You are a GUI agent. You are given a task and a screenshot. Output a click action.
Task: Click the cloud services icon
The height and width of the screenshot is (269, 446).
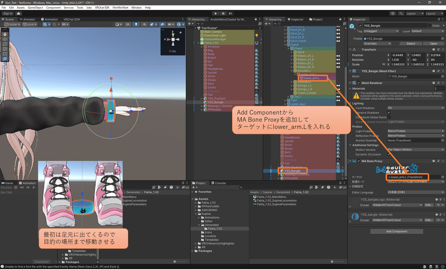click(x=18, y=13)
